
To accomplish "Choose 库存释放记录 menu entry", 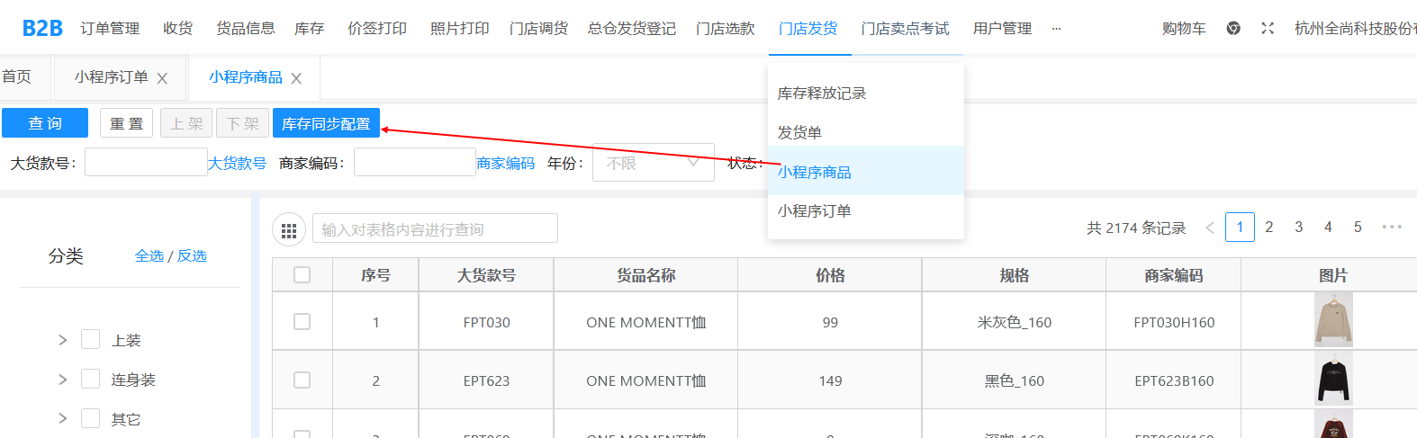I will (x=821, y=94).
